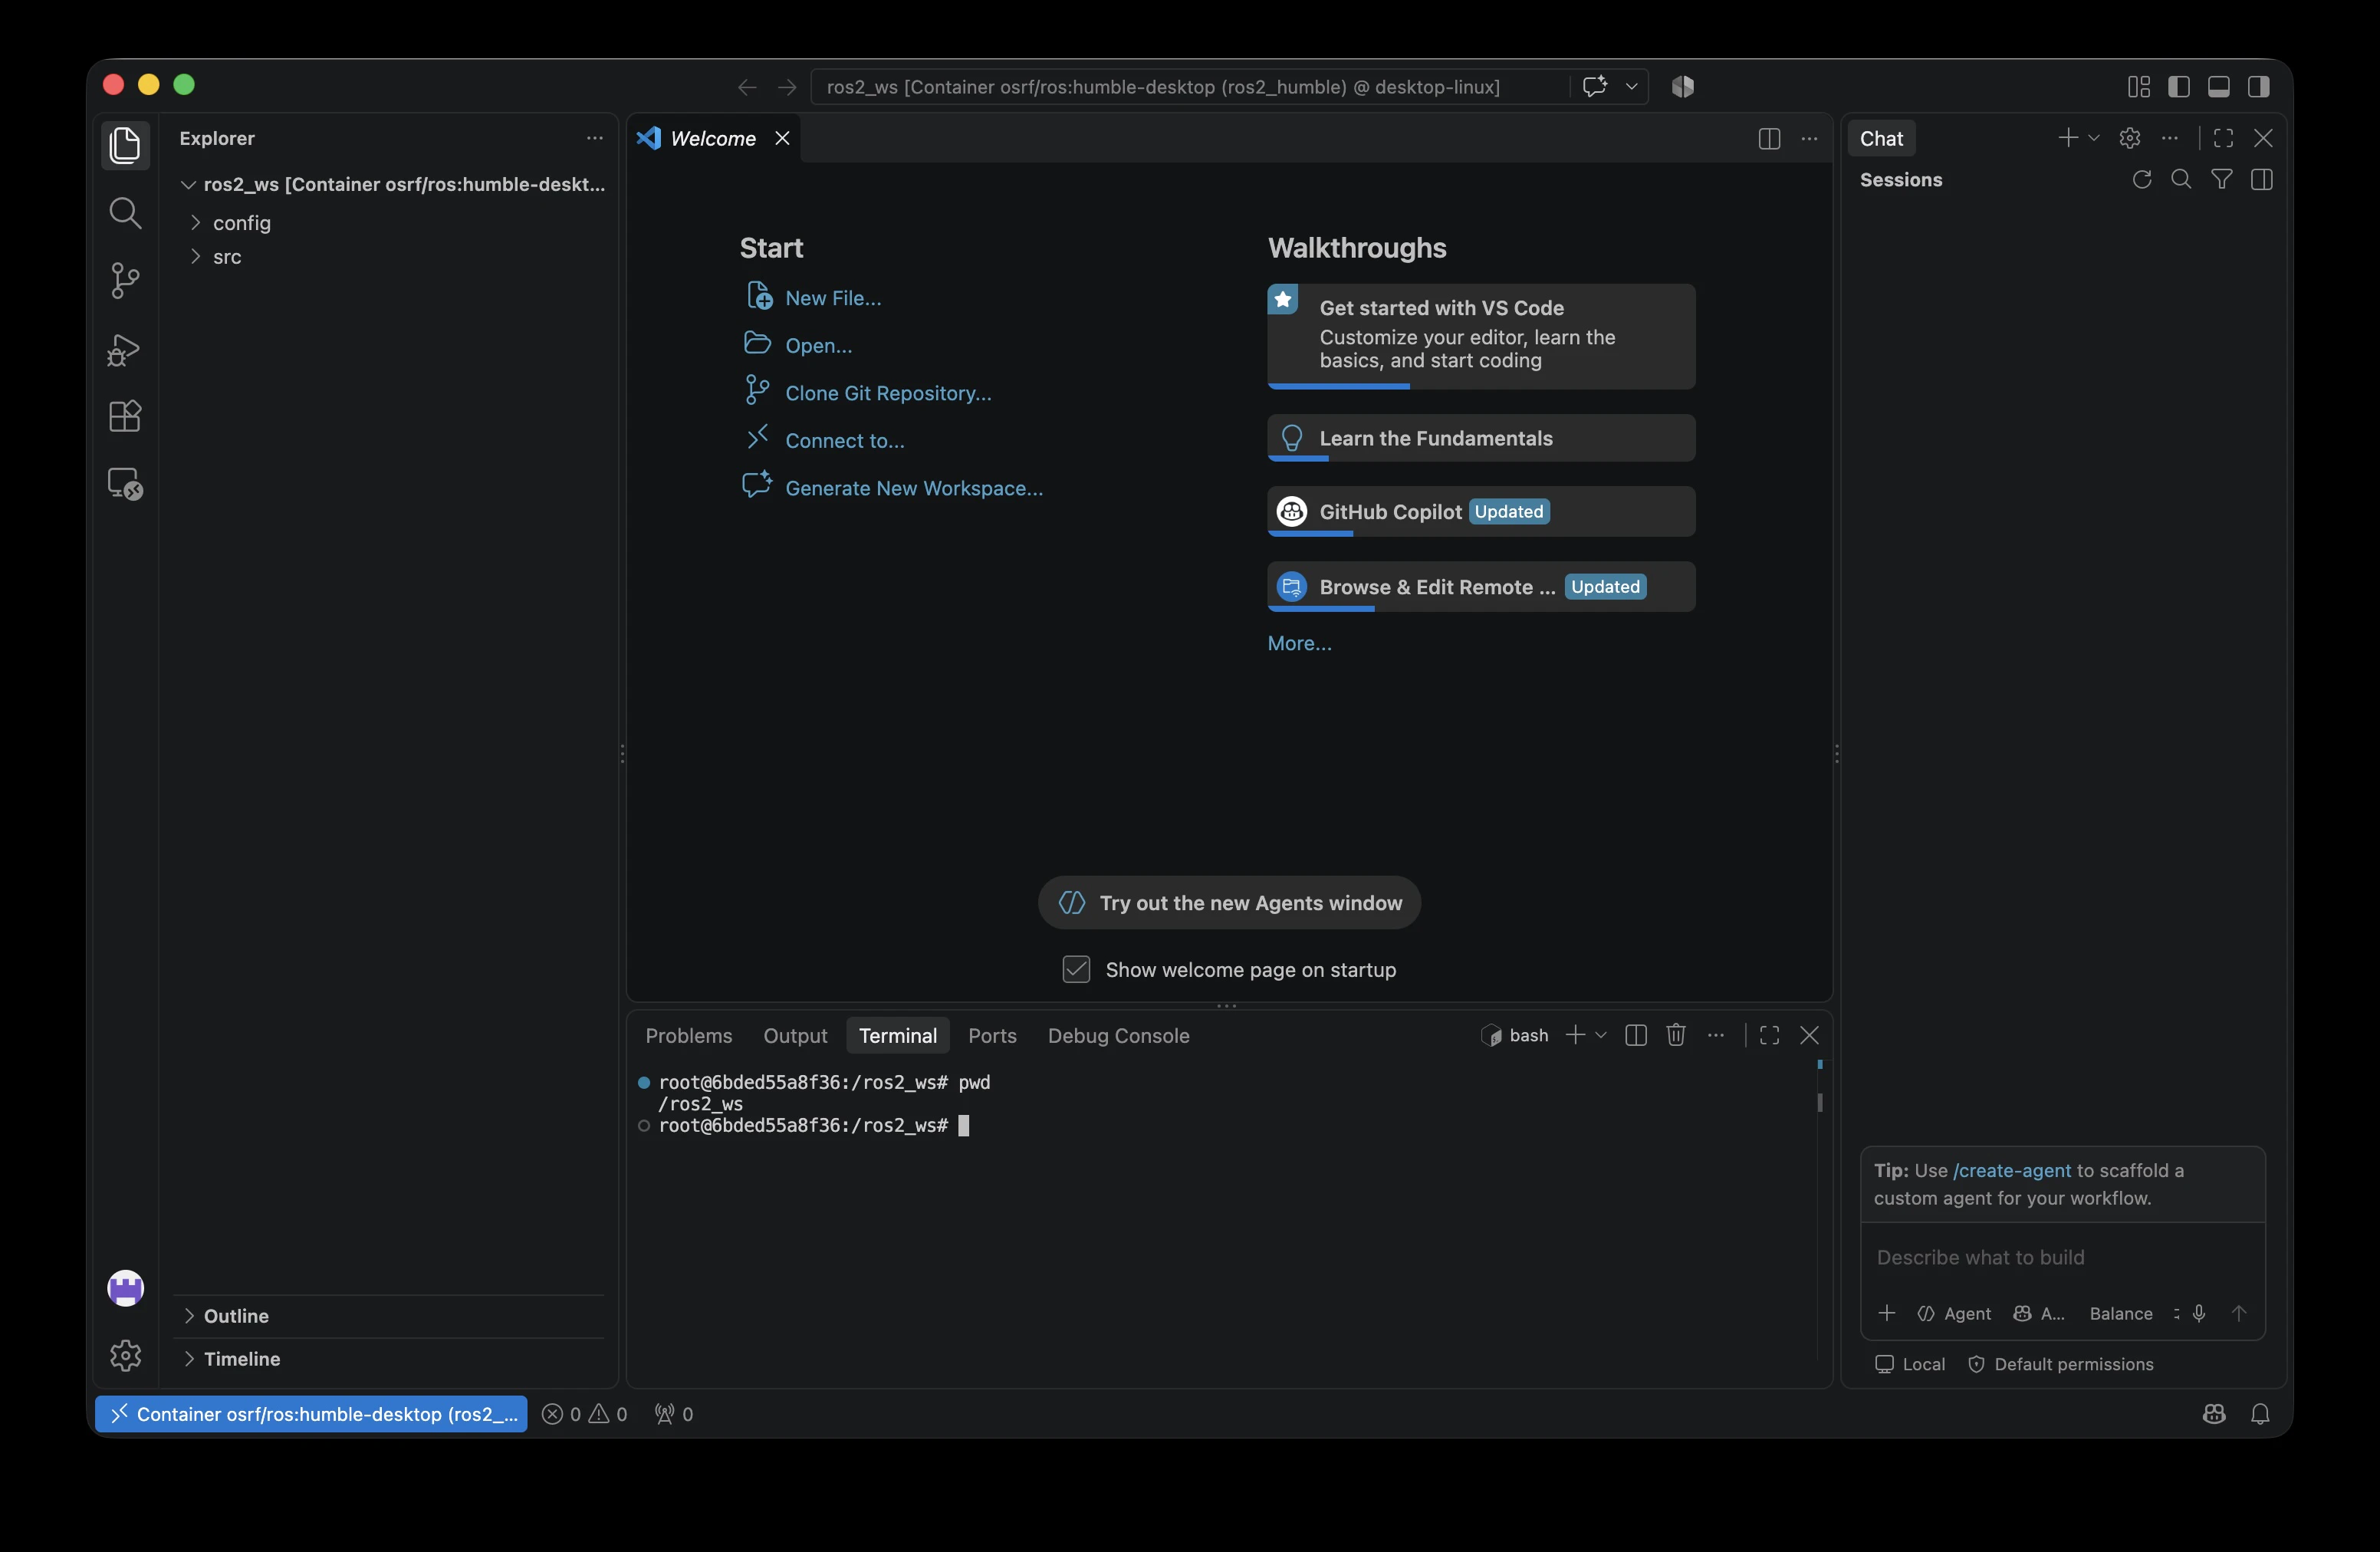Open the Agent mode picker in chat
The height and width of the screenshot is (1552, 2380).
coord(1954,1314)
